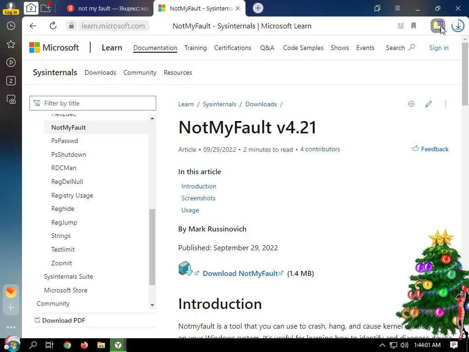This screenshot has height=352, width=469.
Task: Click the table of contents scrollbar thumb
Action: [152, 247]
